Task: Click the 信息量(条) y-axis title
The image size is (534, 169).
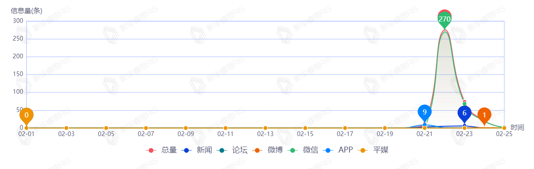Action: 27,11
